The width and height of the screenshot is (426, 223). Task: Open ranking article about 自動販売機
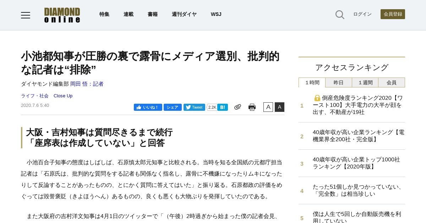(357, 217)
